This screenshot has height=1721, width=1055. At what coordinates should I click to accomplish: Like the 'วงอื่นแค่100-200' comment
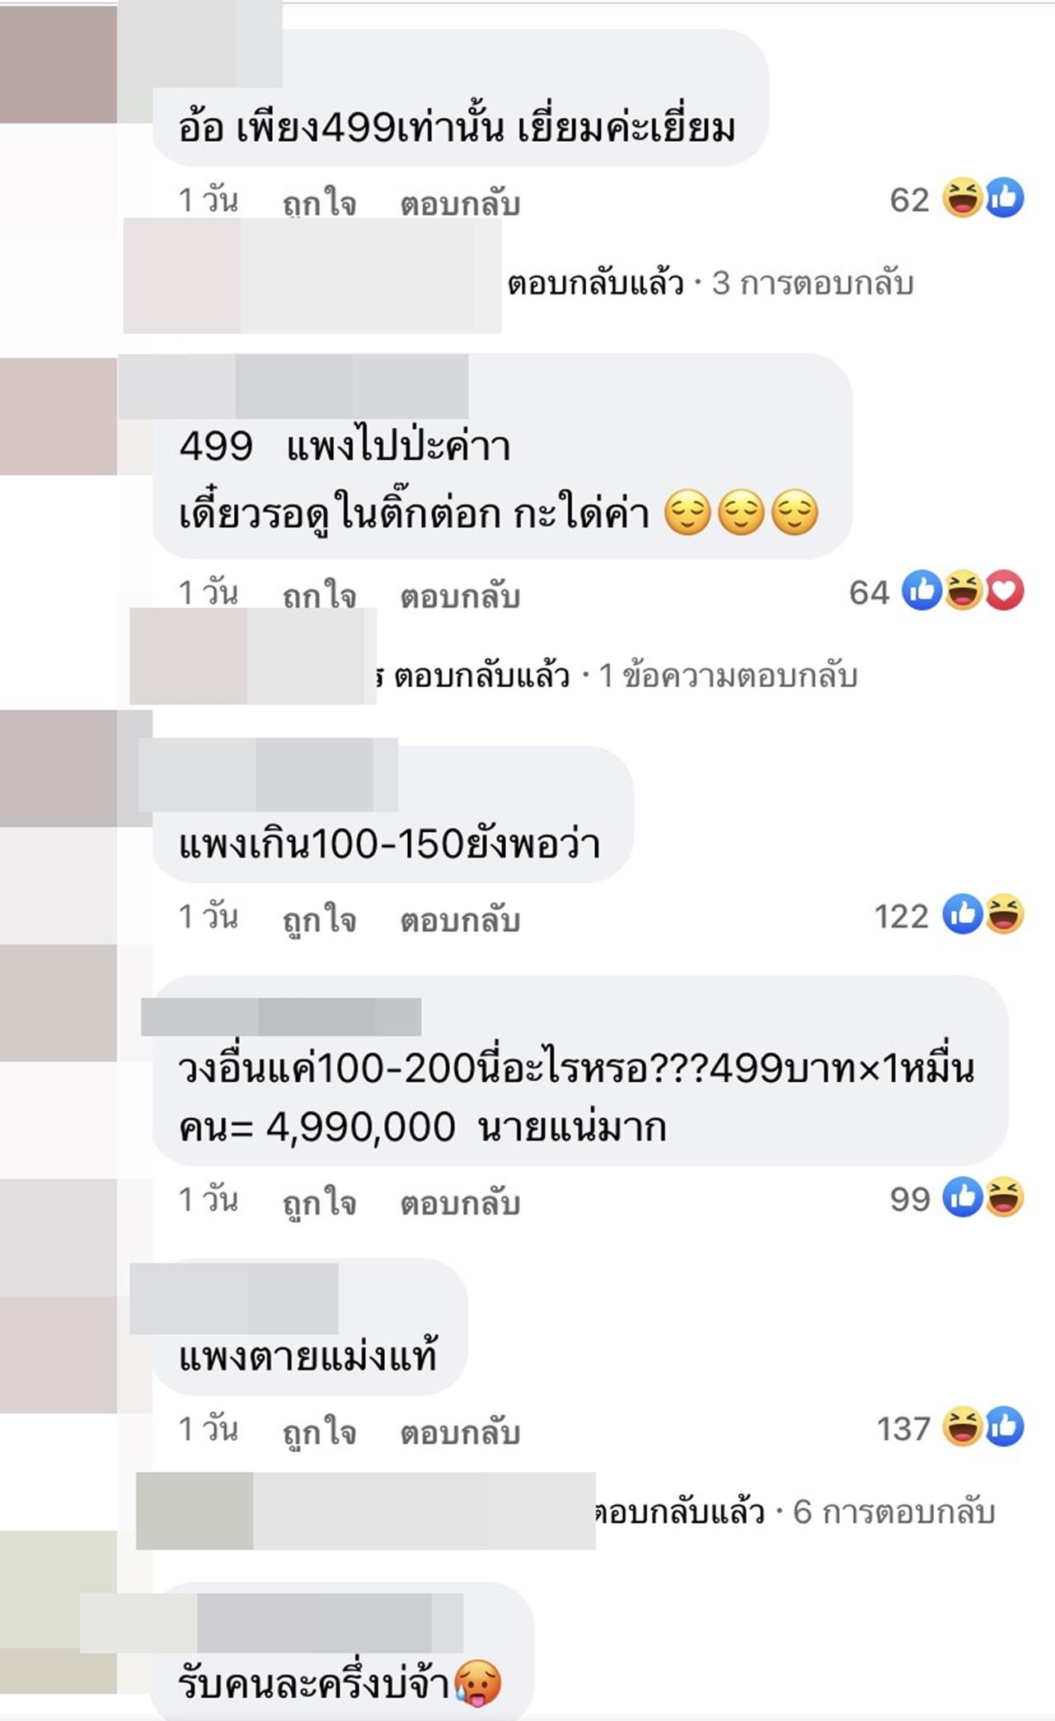point(319,1203)
